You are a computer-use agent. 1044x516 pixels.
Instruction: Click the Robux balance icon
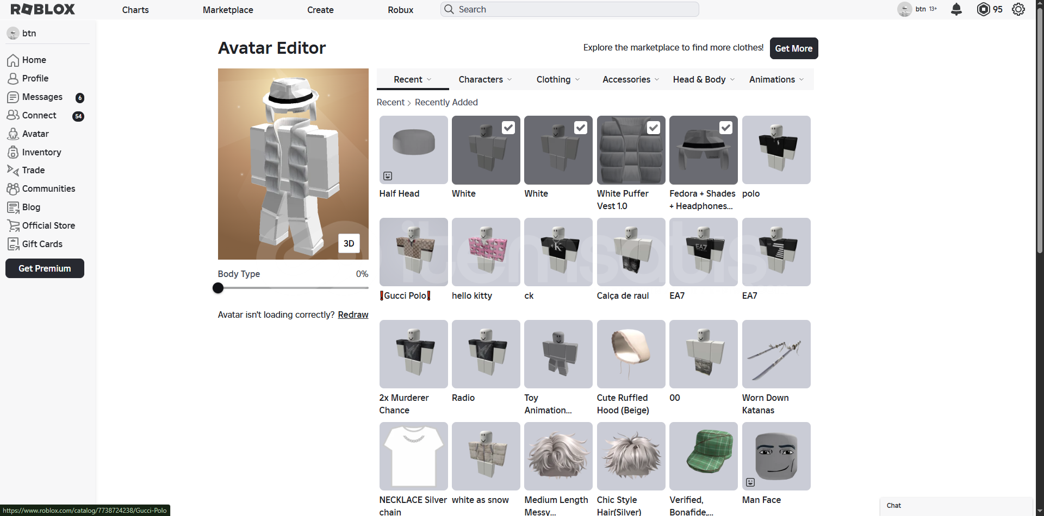pos(984,9)
